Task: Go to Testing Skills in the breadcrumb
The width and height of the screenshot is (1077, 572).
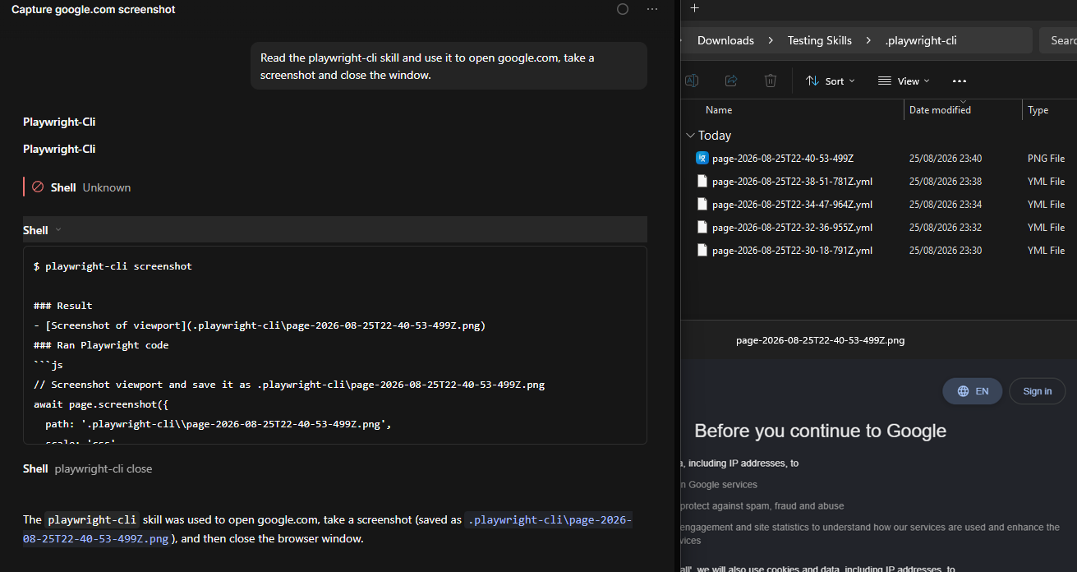Action: [x=819, y=40]
